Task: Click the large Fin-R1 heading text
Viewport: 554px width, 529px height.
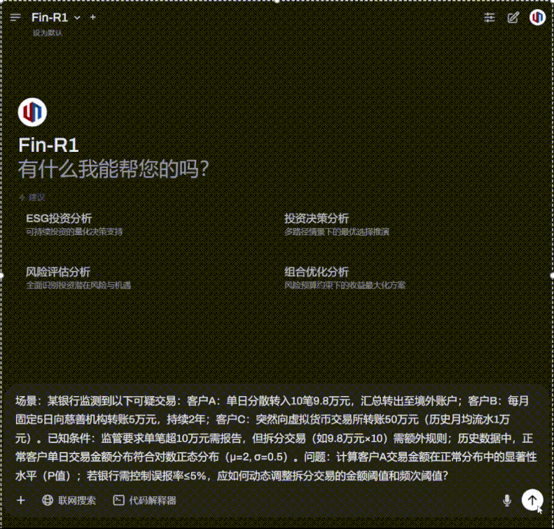Action: (48, 145)
